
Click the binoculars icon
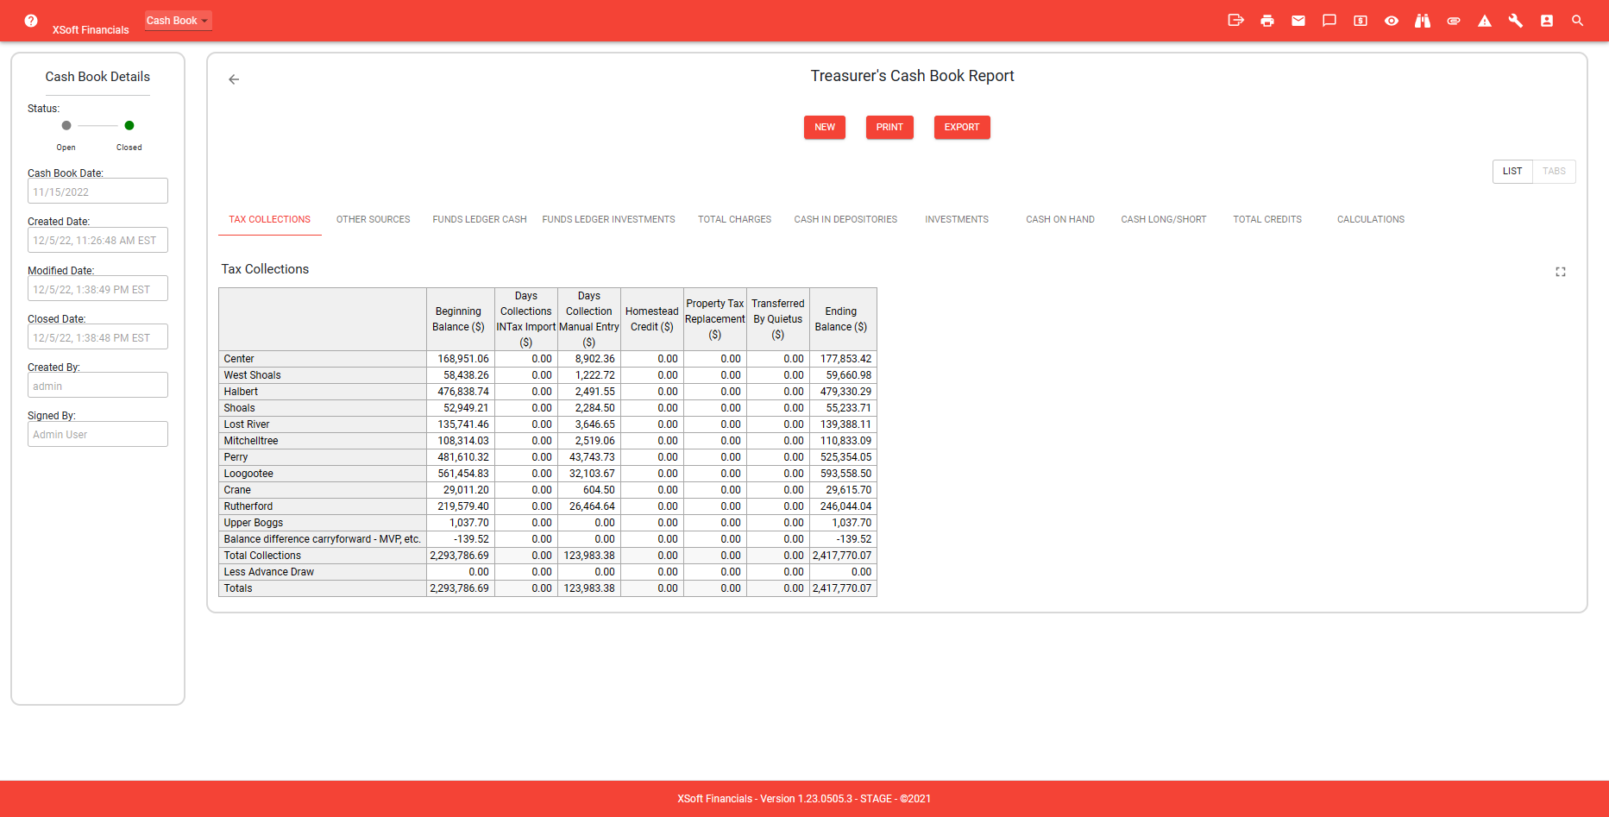1422,21
